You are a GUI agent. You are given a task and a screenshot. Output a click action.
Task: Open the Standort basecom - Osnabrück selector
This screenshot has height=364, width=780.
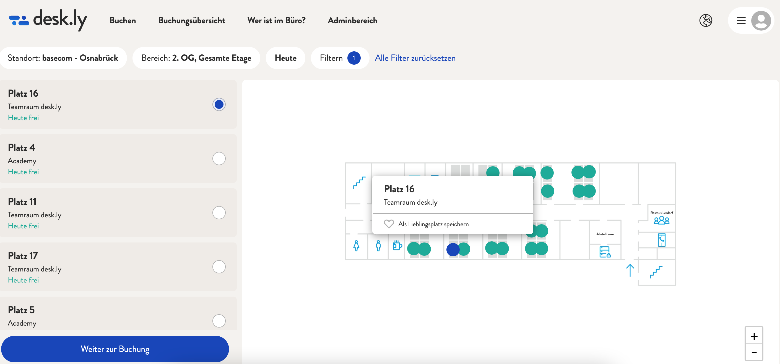[63, 58]
